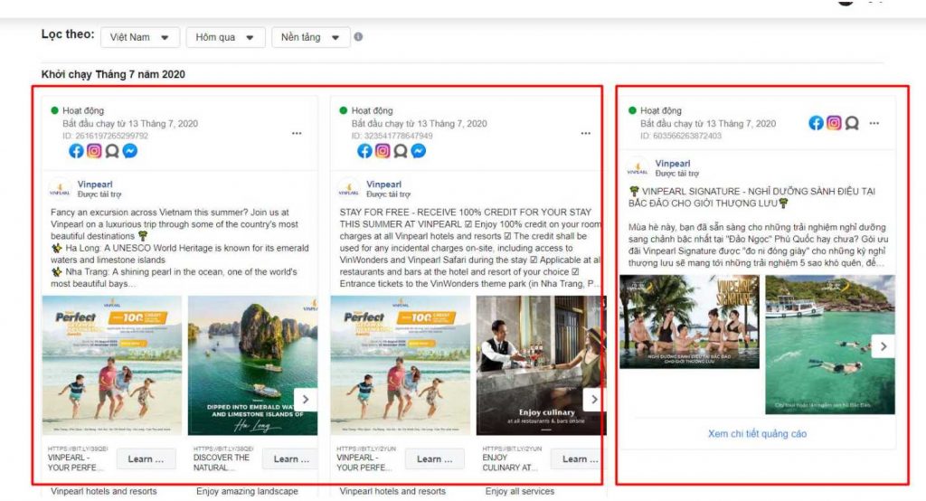Click the Lọc theo: filter label
The image size is (926, 501).
(67, 34)
